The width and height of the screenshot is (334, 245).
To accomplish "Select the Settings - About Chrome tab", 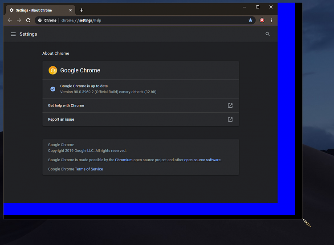I will pos(40,10).
